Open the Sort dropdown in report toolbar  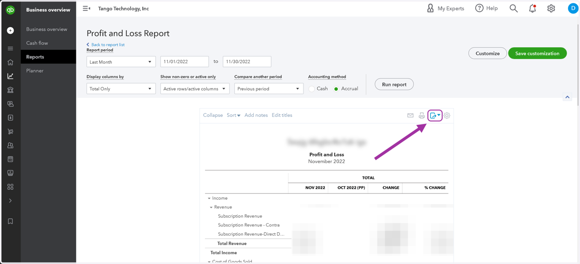[233, 115]
